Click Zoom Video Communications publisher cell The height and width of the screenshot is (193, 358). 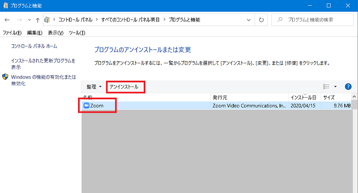coord(249,105)
